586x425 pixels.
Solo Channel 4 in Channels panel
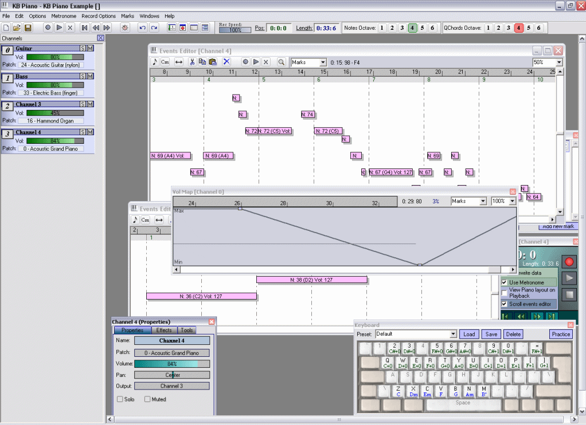click(83, 132)
